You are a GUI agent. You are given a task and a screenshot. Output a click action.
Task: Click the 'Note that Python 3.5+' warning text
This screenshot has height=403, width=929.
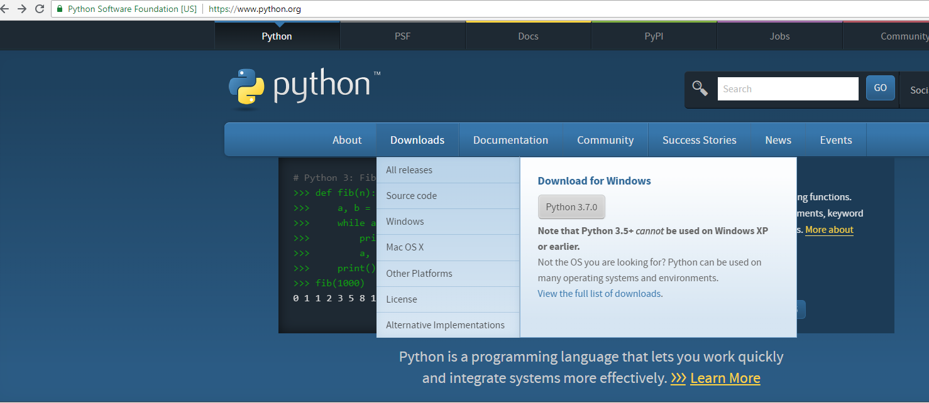653,239
